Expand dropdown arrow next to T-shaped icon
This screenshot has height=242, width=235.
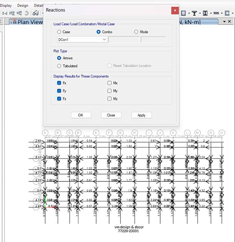[200, 13]
